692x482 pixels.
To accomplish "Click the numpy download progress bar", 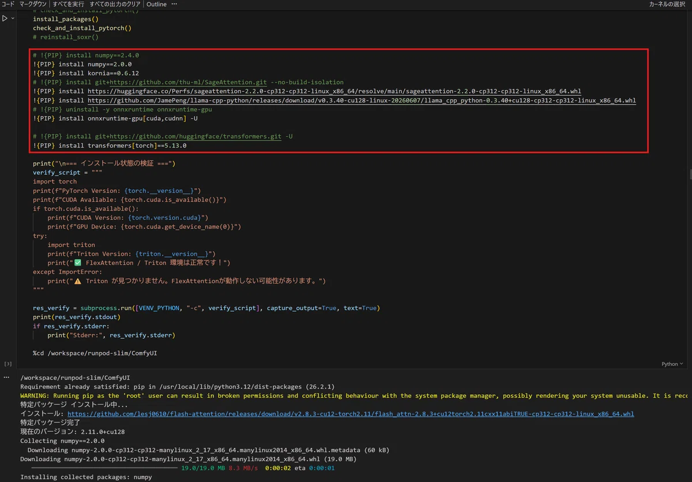I will tap(105, 468).
